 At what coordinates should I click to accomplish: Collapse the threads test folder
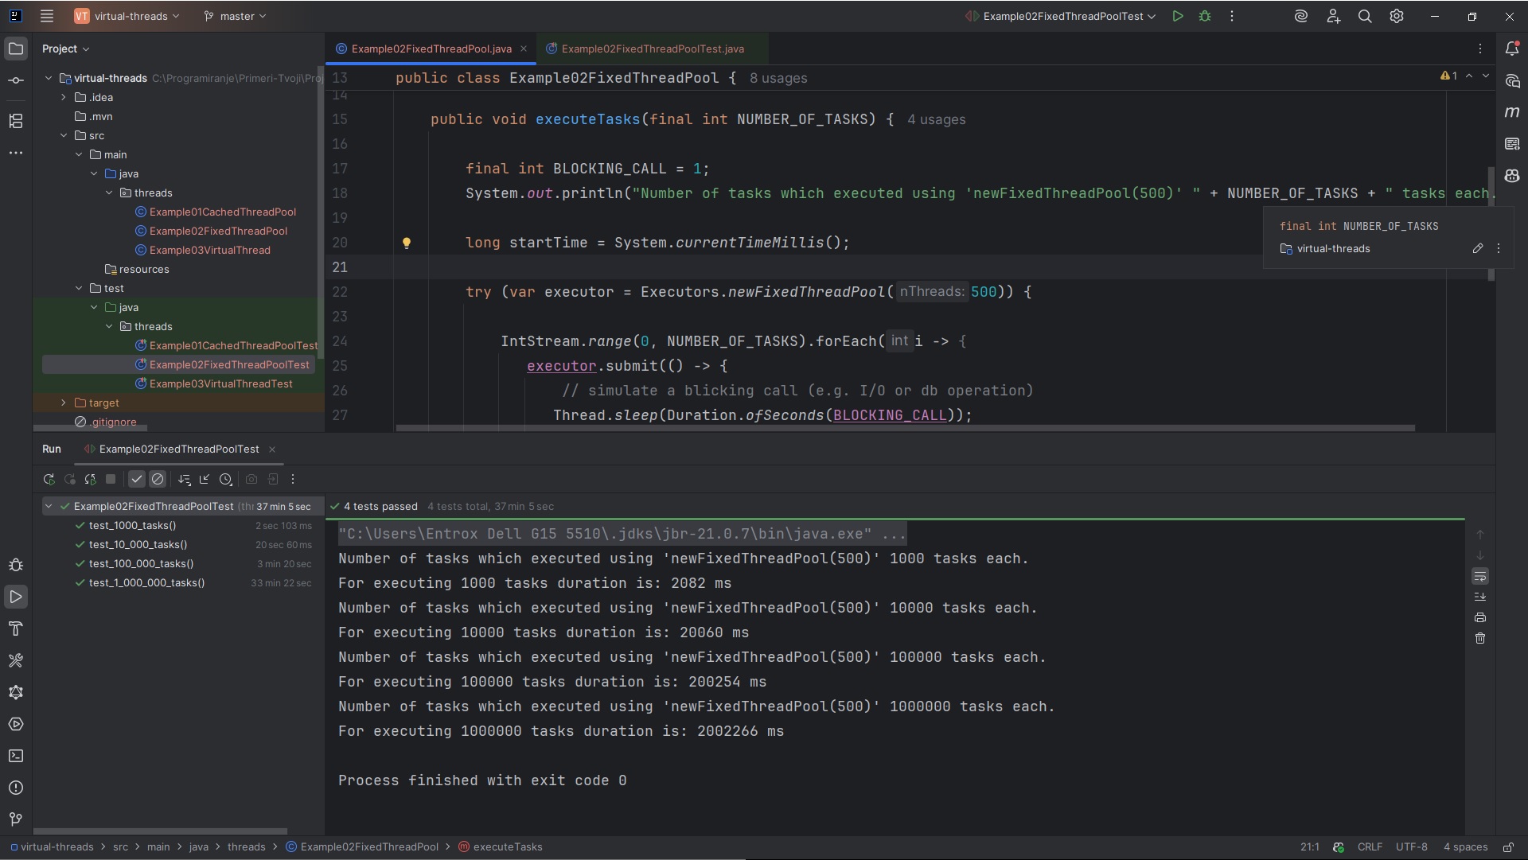click(109, 326)
